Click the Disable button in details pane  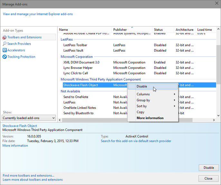click(209, 168)
